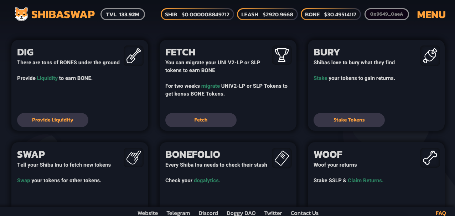Screen dimensions: 455x216
Task: Open the Discord footer link
Action: (x=208, y=213)
